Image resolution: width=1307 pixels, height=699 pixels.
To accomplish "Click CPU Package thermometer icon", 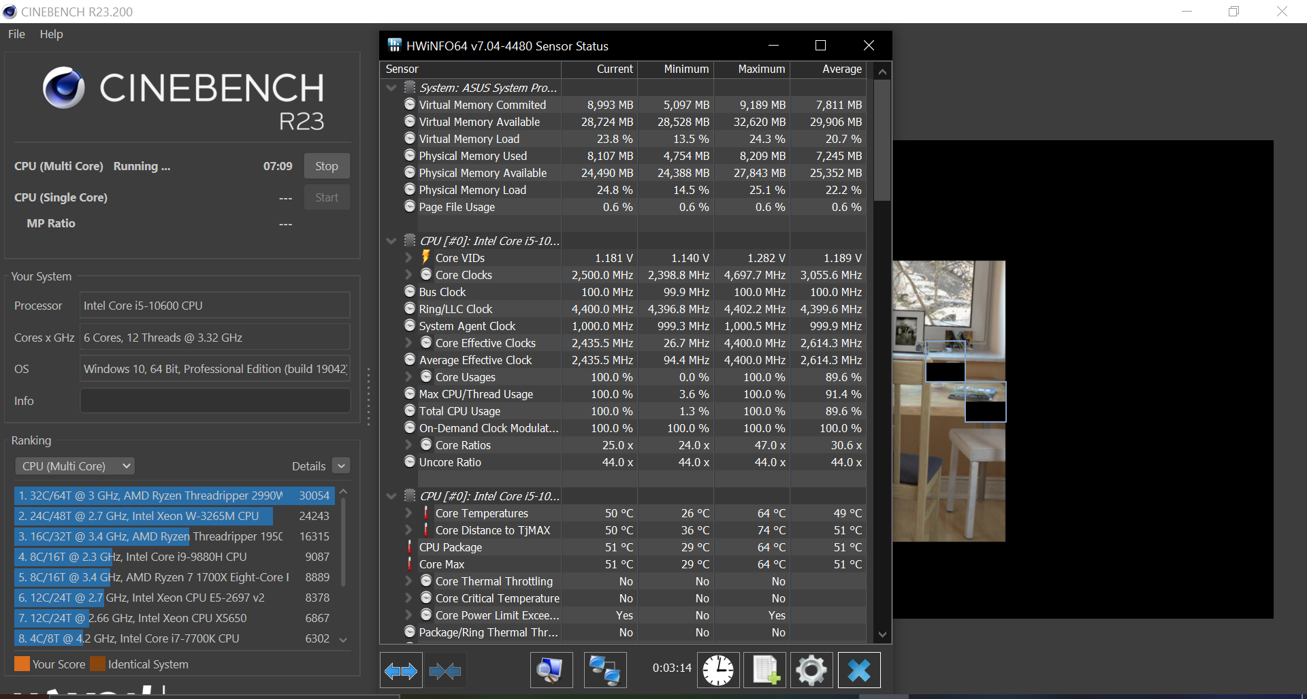I will click(410, 547).
